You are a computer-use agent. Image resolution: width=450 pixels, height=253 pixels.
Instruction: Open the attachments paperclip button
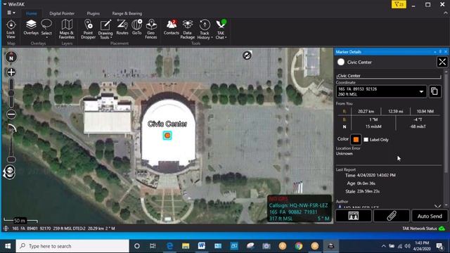(392, 216)
